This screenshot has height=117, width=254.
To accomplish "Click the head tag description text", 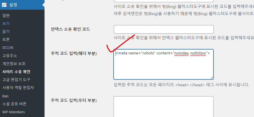I will pos(182,85).
